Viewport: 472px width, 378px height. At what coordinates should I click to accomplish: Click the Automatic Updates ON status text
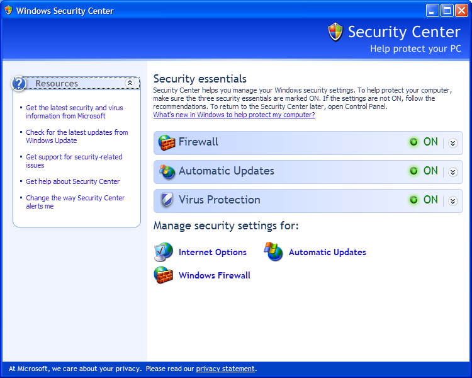430,171
